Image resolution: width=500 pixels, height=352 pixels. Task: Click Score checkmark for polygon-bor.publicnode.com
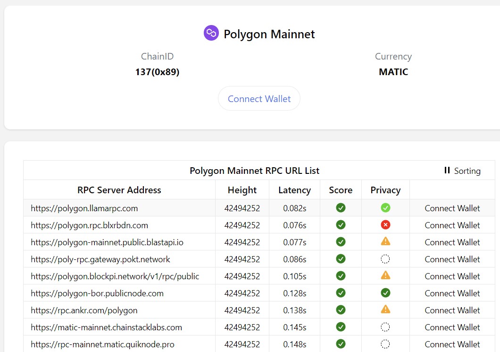[x=341, y=293]
